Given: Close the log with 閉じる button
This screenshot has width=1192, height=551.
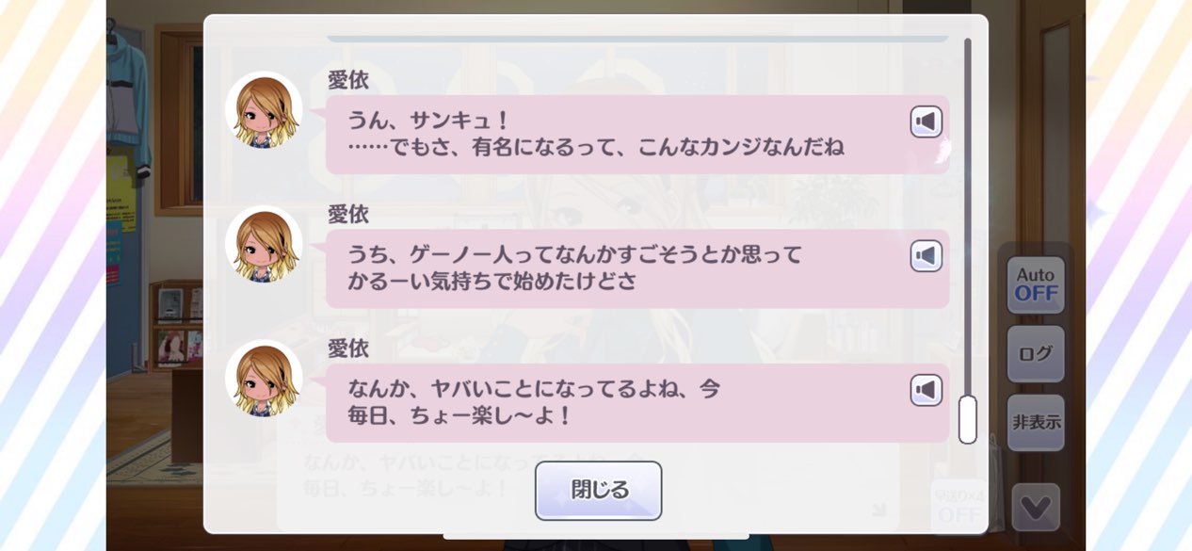Looking at the screenshot, I should point(599,491).
